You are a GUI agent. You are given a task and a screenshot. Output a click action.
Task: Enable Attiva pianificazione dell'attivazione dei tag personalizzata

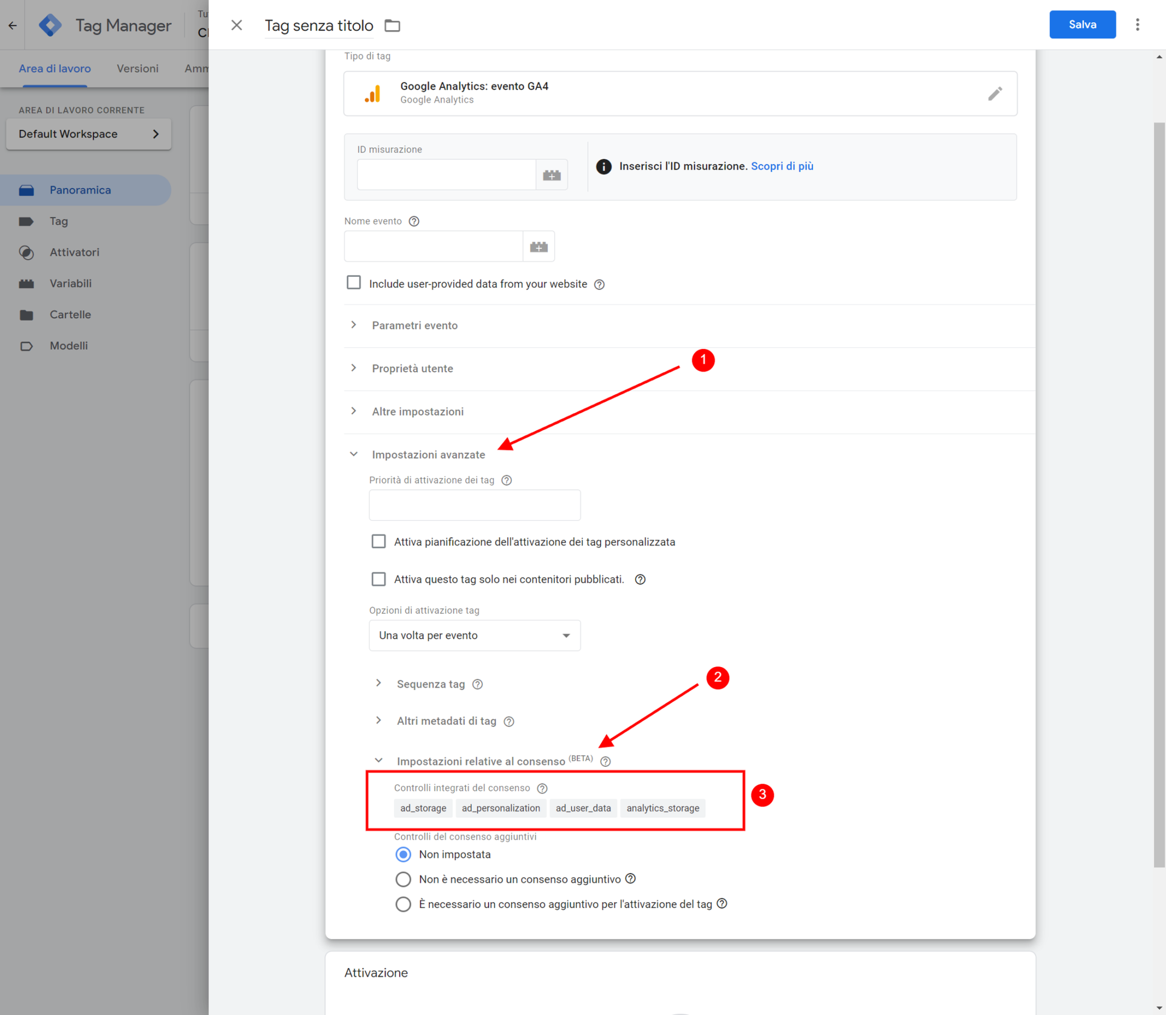click(x=378, y=541)
